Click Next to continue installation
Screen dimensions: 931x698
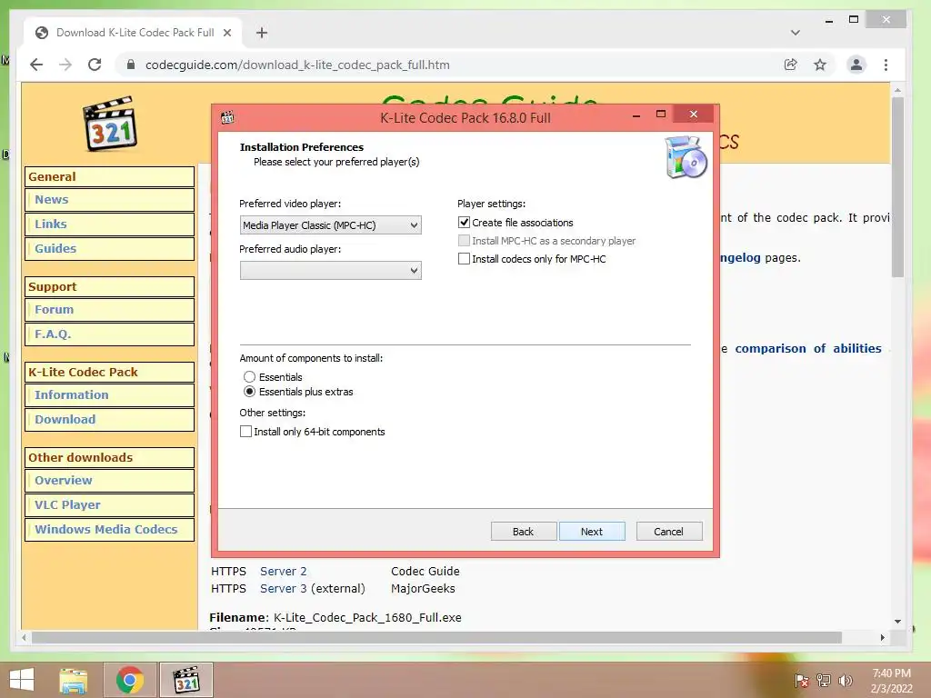pos(591,531)
